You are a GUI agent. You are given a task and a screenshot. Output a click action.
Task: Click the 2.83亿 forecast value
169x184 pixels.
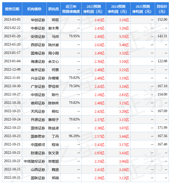[x=99, y=153]
